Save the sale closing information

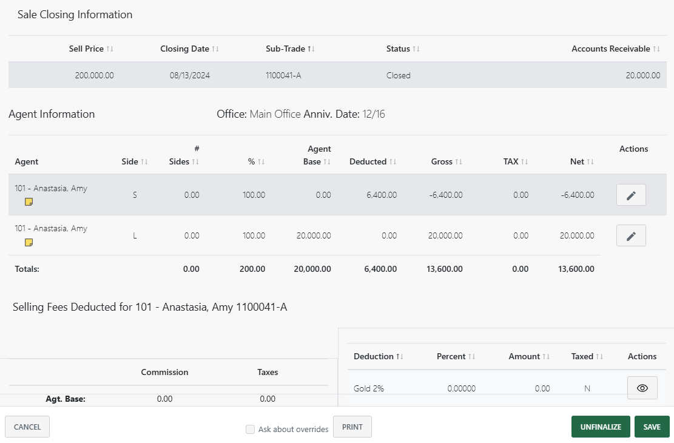coord(652,427)
